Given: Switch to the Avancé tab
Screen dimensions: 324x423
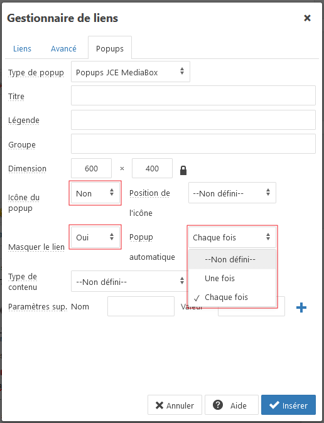Looking at the screenshot, I should point(63,48).
